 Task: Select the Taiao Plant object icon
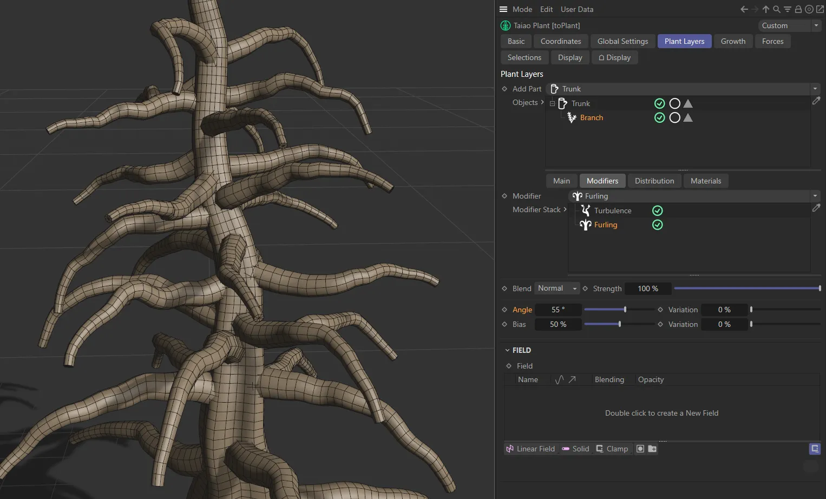505,25
